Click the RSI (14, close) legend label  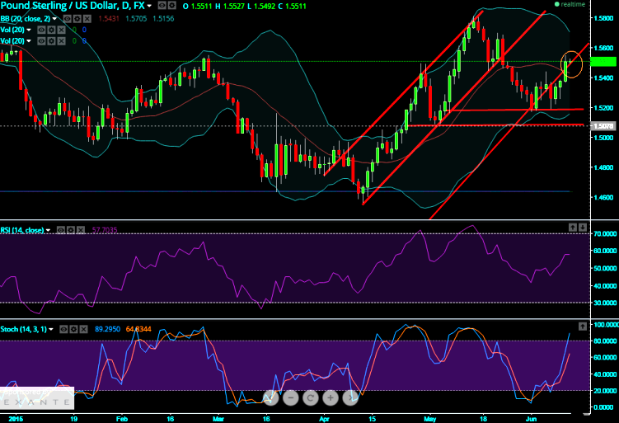tap(22, 230)
